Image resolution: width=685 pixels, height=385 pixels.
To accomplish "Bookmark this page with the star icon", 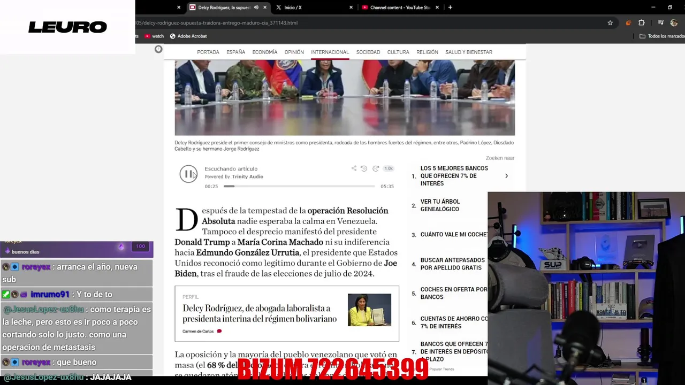I will point(610,23).
